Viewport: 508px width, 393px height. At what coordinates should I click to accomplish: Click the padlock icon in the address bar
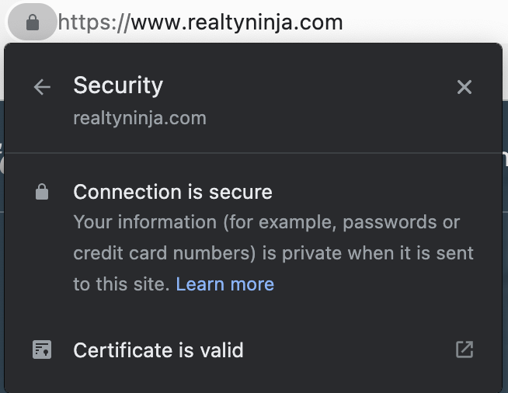coord(33,22)
